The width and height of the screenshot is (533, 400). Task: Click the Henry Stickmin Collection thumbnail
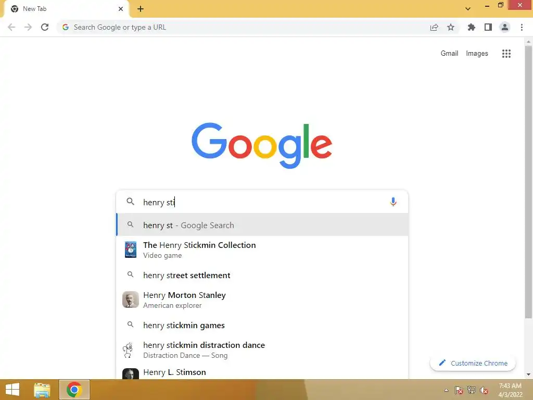(x=131, y=249)
